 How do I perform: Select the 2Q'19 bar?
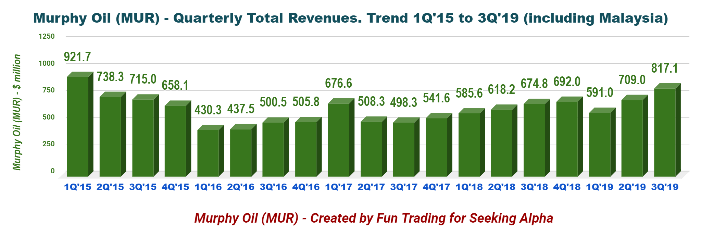click(632, 138)
